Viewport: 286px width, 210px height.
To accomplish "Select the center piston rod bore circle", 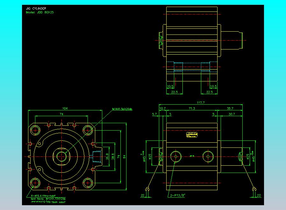I will pos(61,156).
